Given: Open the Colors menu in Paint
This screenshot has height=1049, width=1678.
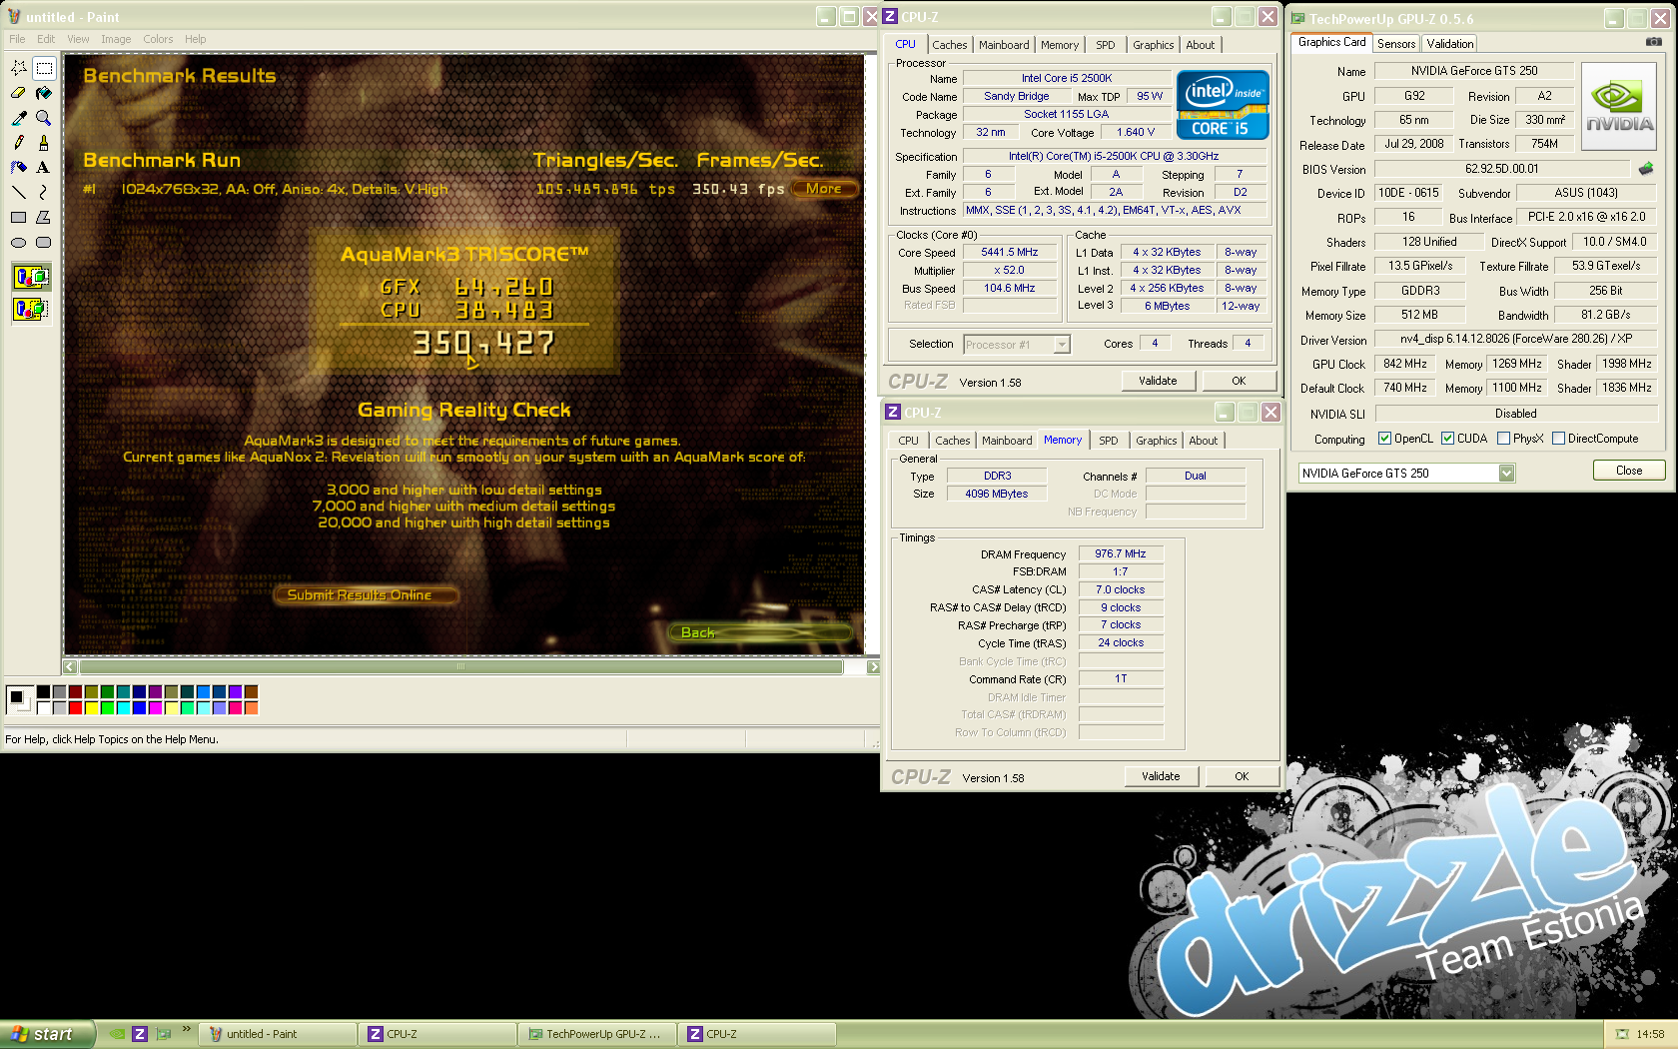Looking at the screenshot, I should 158,39.
